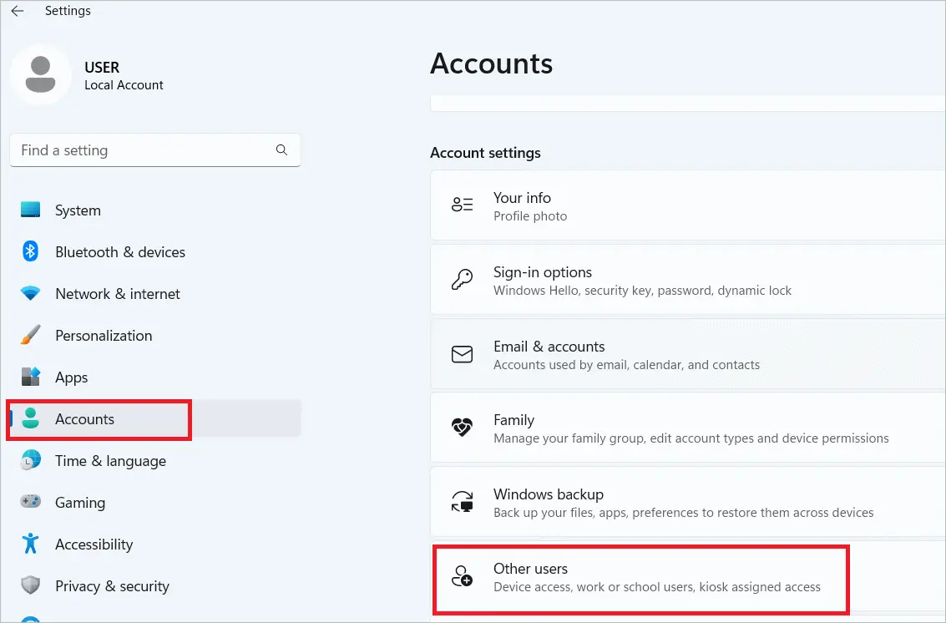This screenshot has width=946, height=623.
Task: Click the Time & language globe icon
Action: (30, 460)
